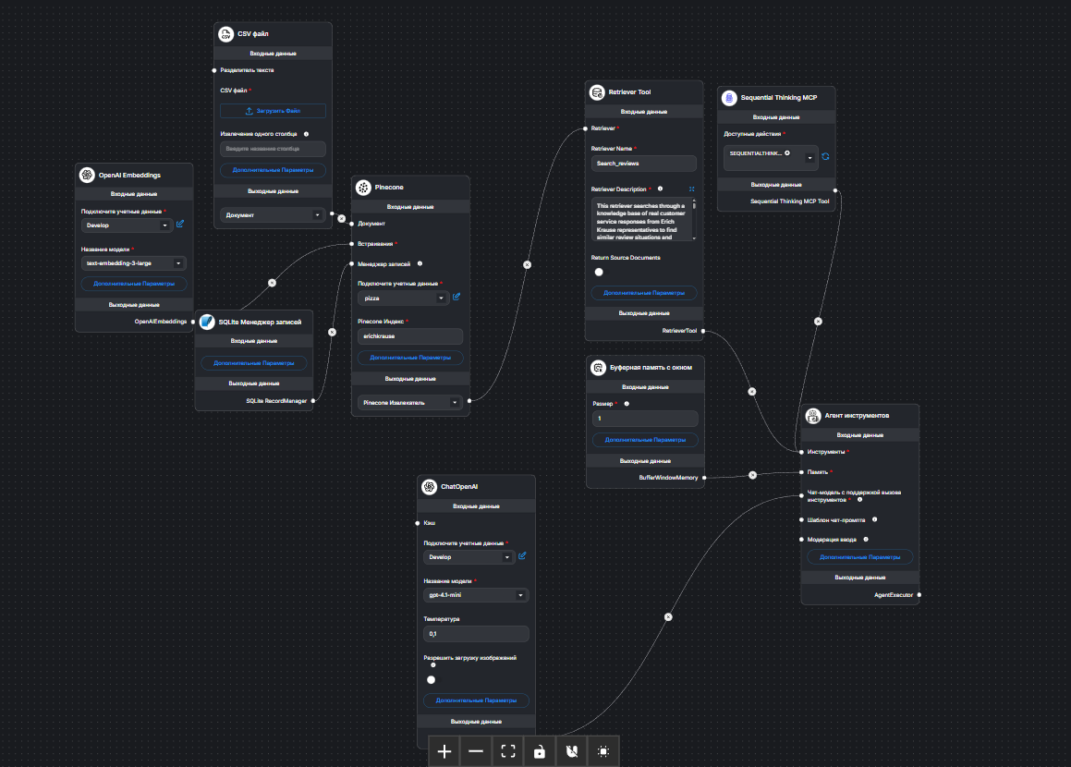Toggle the snapping control in the canvas toolbar
Screen dimensions: 1071x767
[572, 751]
